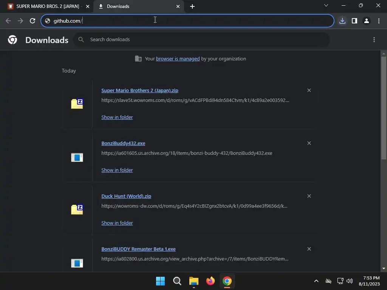The image size is (387, 290).
Task: Launch Firefox from taskbar
Action: [210, 281]
